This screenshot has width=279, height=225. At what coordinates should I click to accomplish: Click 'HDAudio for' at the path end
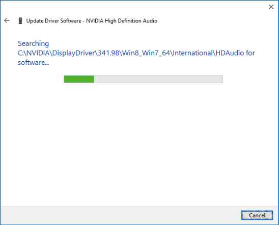pos(235,53)
